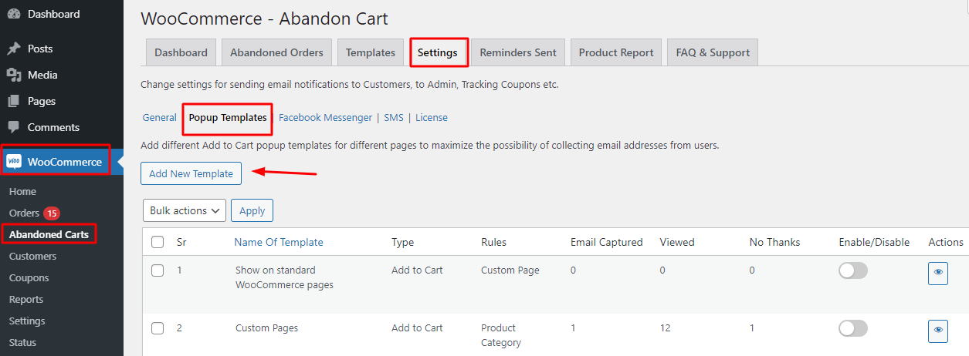Click the 'Email Captured' column header

coord(606,242)
